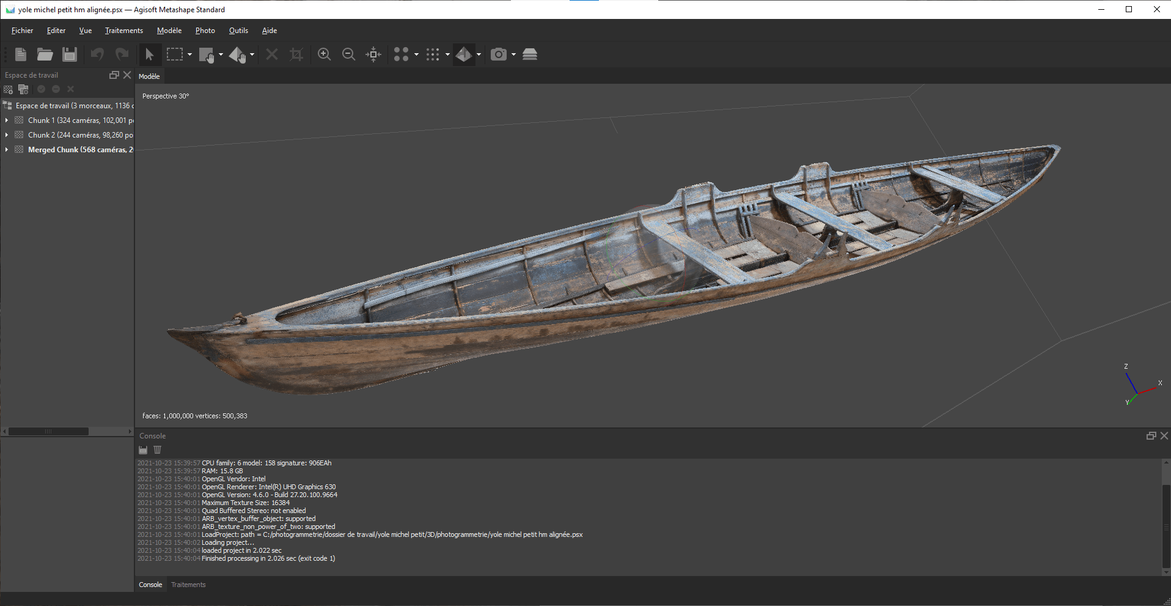Open a project with the folder icon
1171x606 pixels.
tap(45, 54)
